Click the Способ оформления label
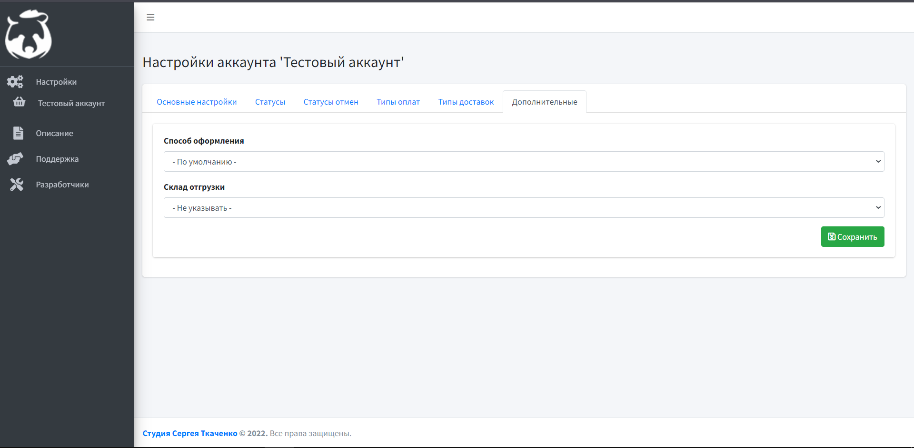The image size is (914, 448). point(204,141)
